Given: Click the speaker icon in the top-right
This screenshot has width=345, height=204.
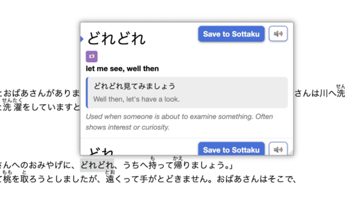Looking at the screenshot, I should coord(278,34).
